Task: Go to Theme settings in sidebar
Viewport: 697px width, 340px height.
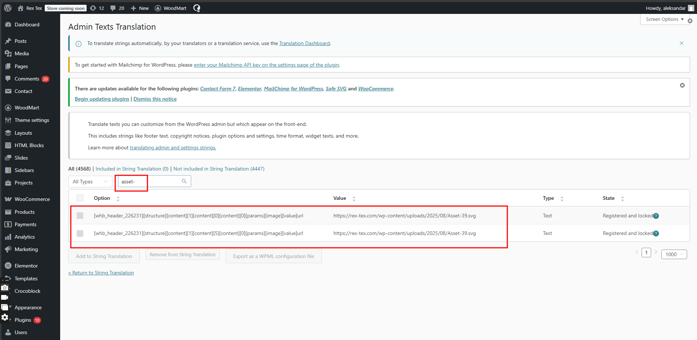Action: tap(32, 120)
